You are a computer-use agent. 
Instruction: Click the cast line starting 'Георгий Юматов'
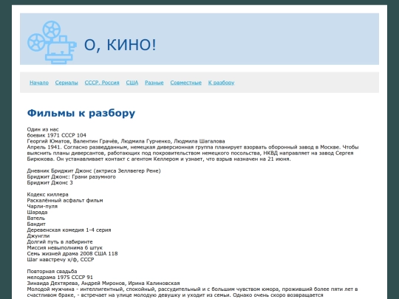pos(126,141)
